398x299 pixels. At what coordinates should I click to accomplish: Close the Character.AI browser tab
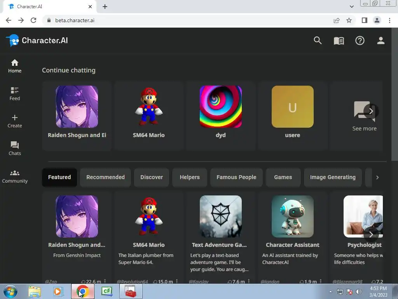[90, 7]
